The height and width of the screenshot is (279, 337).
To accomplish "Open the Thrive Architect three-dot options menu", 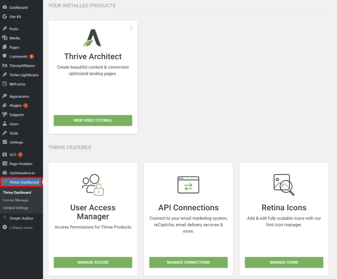I will pyautogui.click(x=131, y=27).
